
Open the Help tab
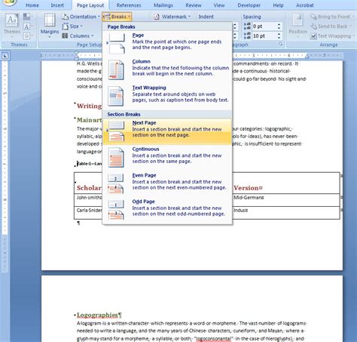[x=278, y=5]
